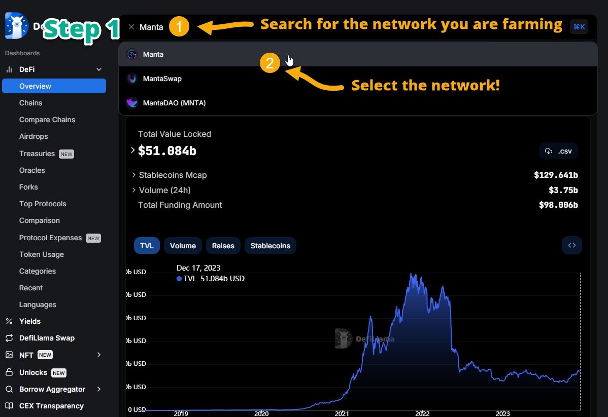The height and width of the screenshot is (417, 608).
Task: Toggle the Volume chart series
Action: [x=183, y=246]
